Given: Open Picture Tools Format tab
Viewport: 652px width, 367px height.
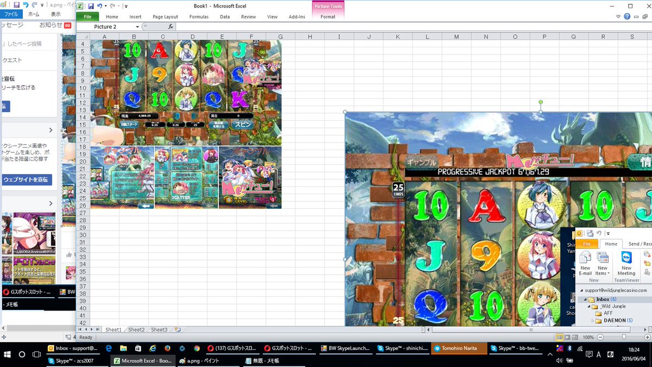Looking at the screenshot, I should (328, 17).
